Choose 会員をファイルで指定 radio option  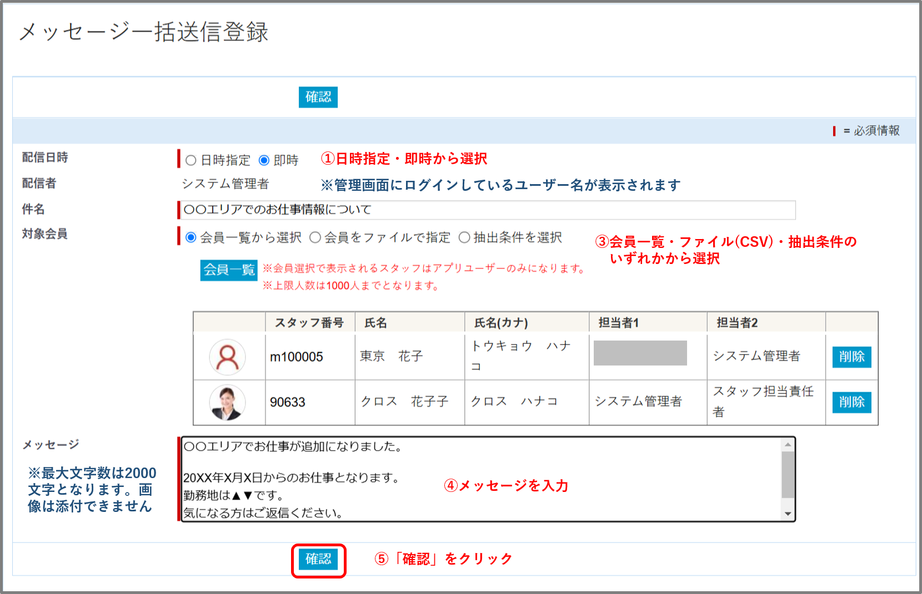point(315,237)
